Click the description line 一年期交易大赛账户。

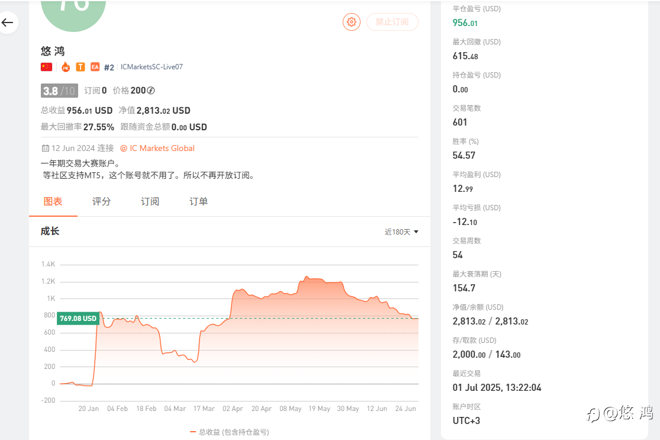click(82, 163)
